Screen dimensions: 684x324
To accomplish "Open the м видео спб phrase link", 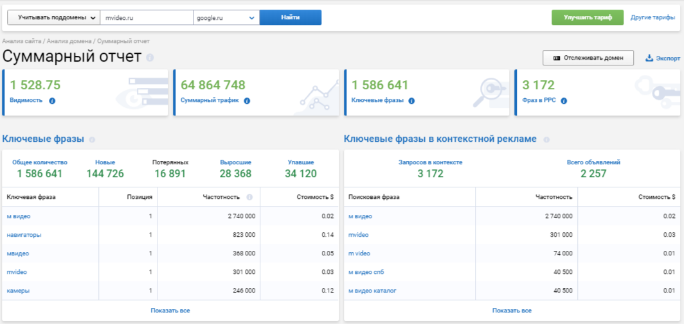I will pyautogui.click(x=366, y=272).
